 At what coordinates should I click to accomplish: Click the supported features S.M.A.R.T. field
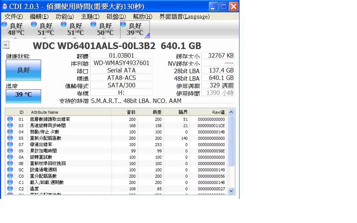[163, 101]
